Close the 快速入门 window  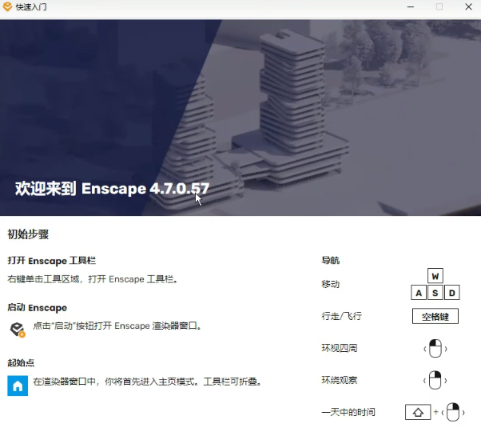pyautogui.click(x=467, y=7)
